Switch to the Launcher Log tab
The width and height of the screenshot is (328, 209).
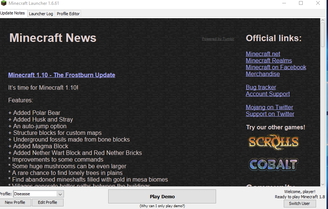41,14
